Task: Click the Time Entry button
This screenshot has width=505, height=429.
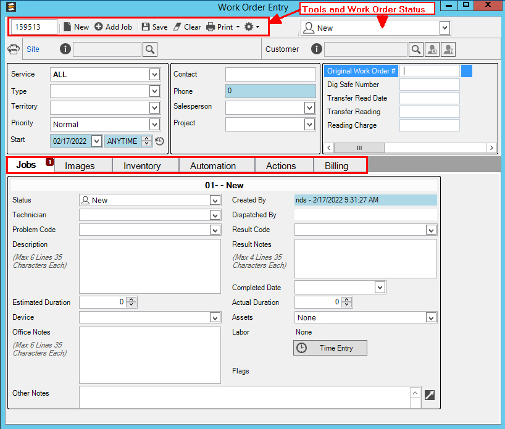Action: [x=330, y=348]
